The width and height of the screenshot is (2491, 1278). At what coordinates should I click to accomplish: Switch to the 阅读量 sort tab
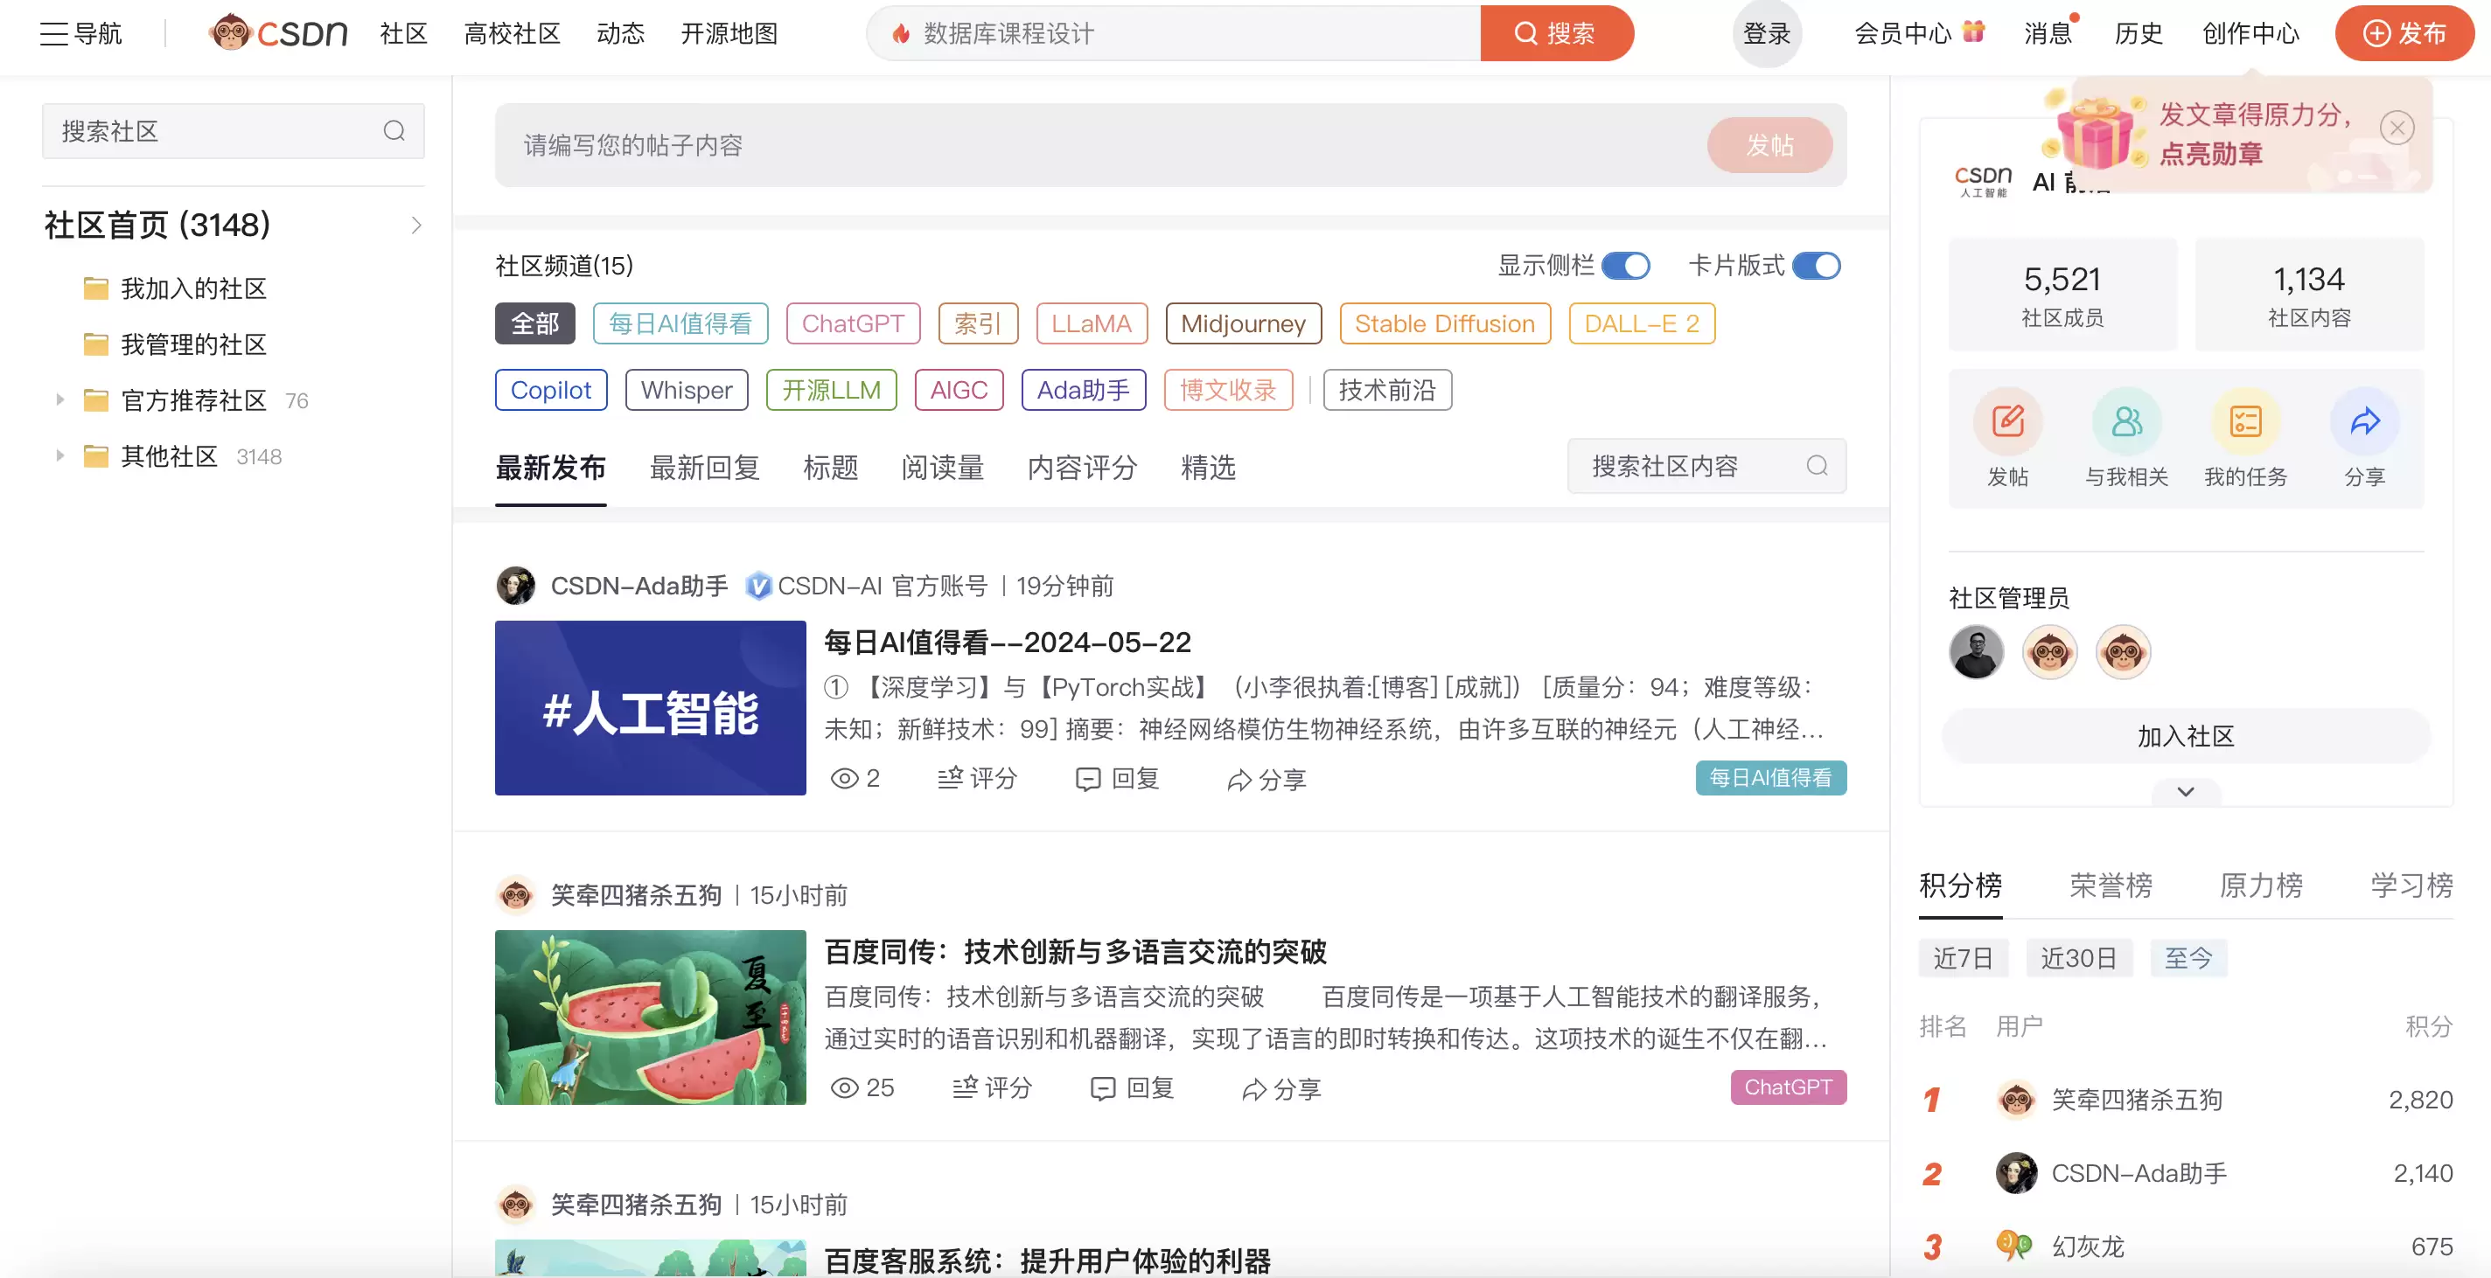(943, 468)
